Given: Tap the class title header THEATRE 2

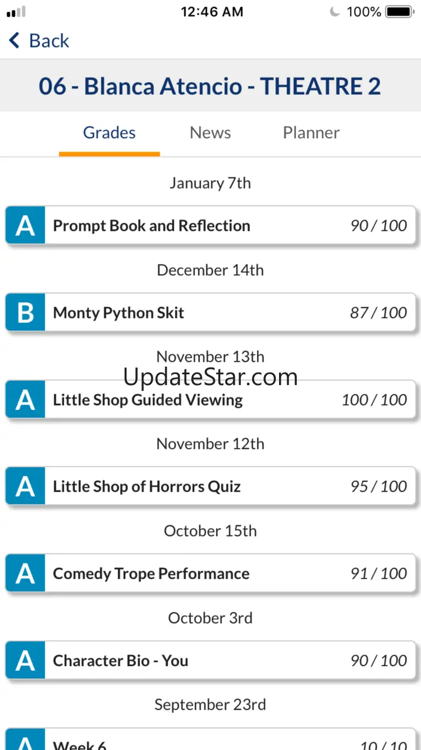Looking at the screenshot, I should 210,87.
